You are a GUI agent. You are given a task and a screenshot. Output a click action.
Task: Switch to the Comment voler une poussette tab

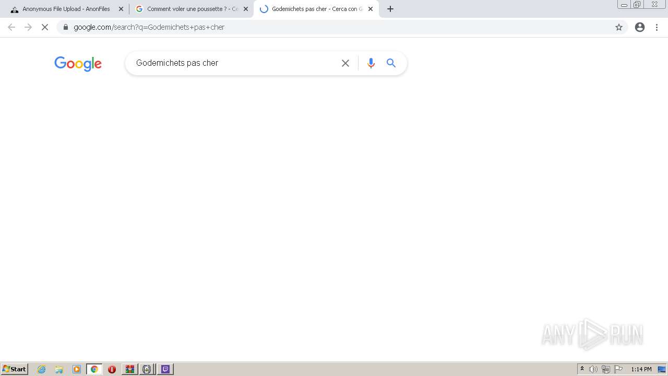(190, 9)
